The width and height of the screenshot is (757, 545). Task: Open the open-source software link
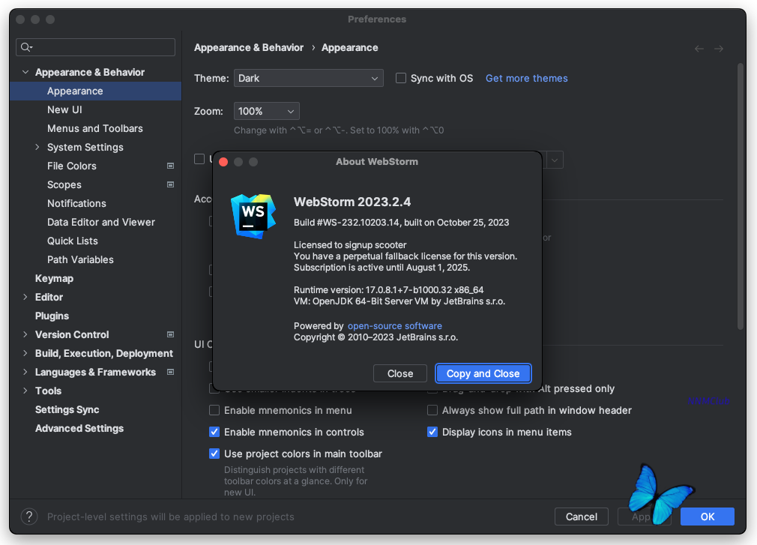(x=394, y=326)
